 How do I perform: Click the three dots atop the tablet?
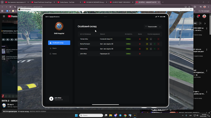(105, 17)
